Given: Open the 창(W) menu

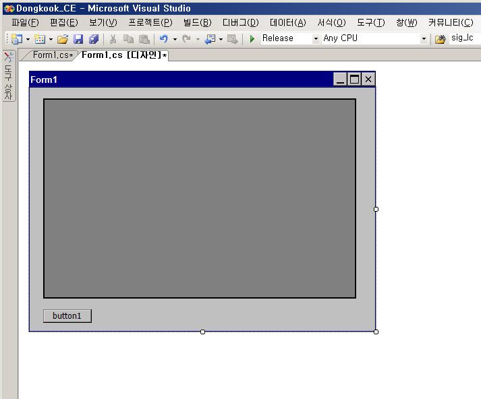Looking at the screenshot, I should click(407, 23).
